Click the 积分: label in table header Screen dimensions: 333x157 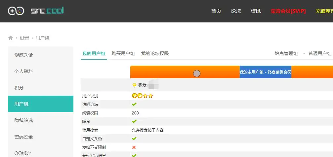tap(143, 85)
